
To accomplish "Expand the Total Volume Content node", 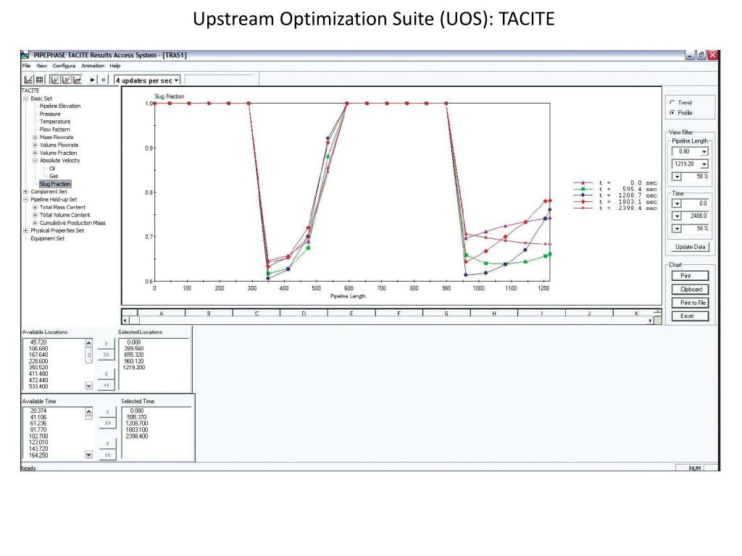I will pos(35,215).
